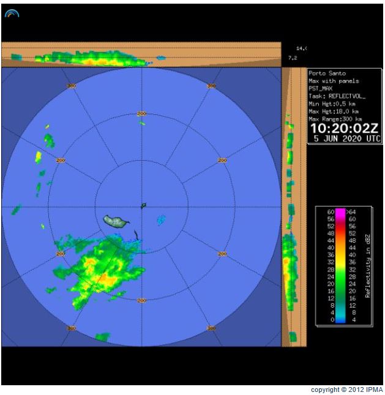Click the IPMA rainbow logo icon

click(12, 13)
